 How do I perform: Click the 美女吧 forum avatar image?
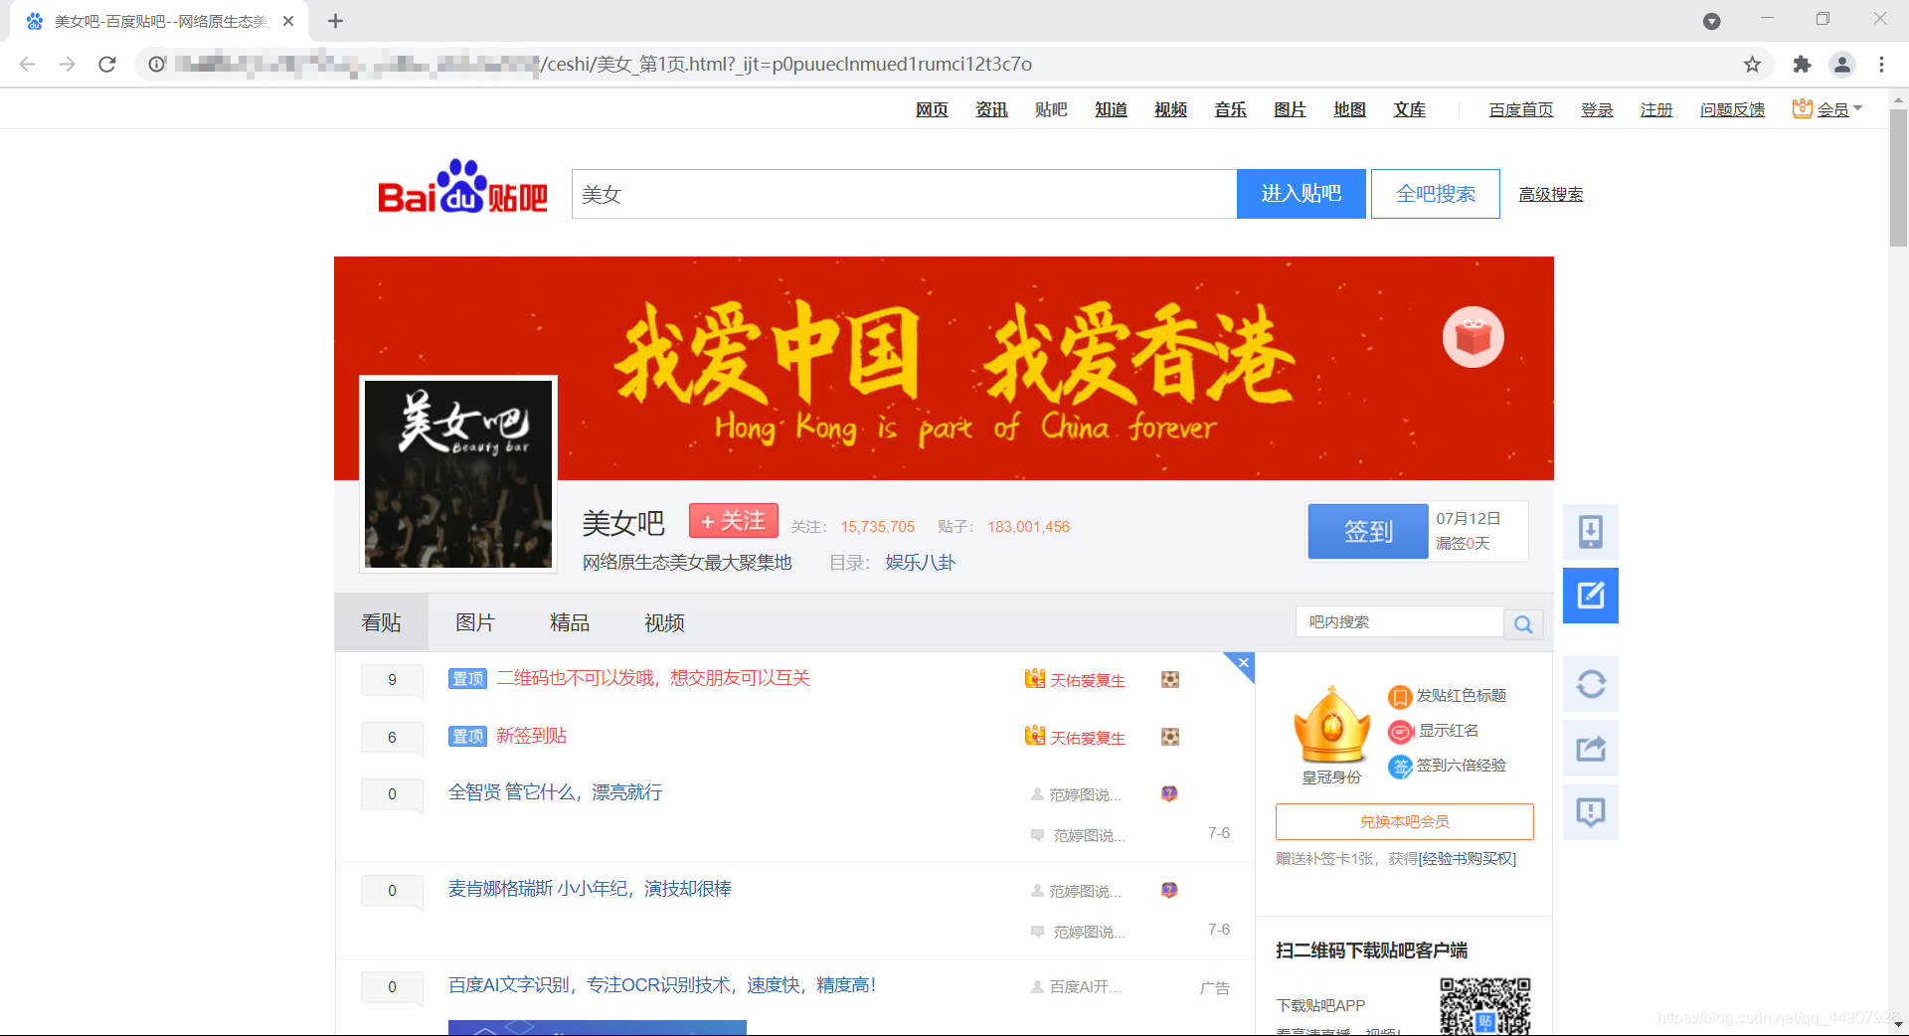[458, 474]
